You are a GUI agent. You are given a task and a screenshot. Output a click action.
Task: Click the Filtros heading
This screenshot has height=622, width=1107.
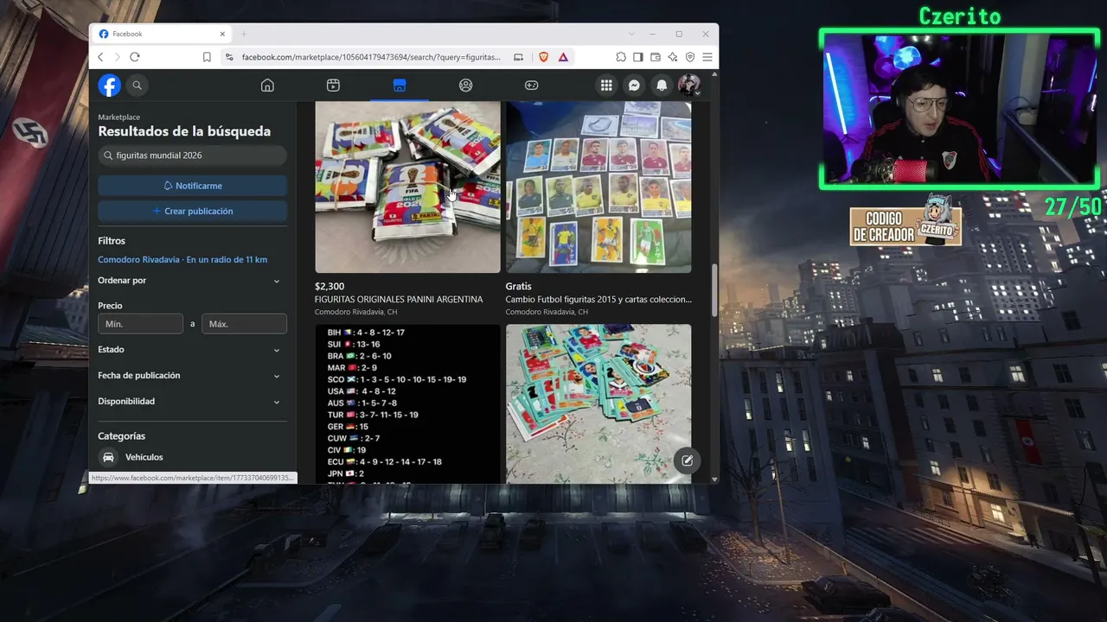point(112,241)
